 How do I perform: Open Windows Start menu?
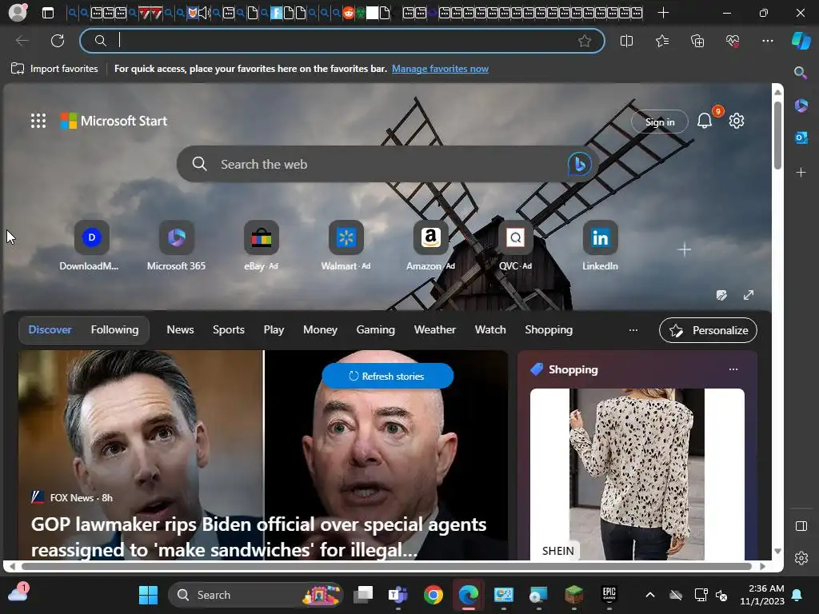(x=148, y=595)
